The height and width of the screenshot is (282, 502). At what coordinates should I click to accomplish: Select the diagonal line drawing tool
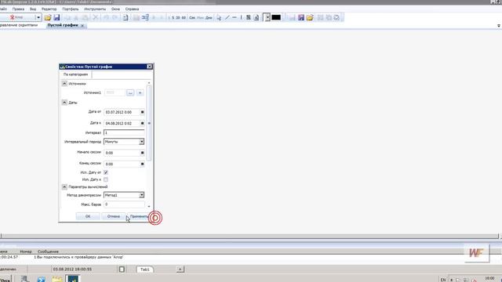click(227, 17)
